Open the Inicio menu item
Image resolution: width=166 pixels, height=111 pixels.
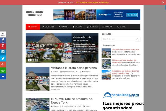33,27
